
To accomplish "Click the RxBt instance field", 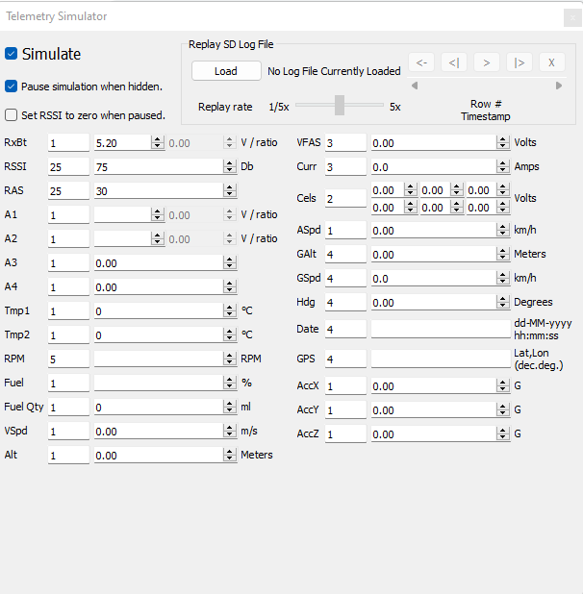I will (68, 143).
